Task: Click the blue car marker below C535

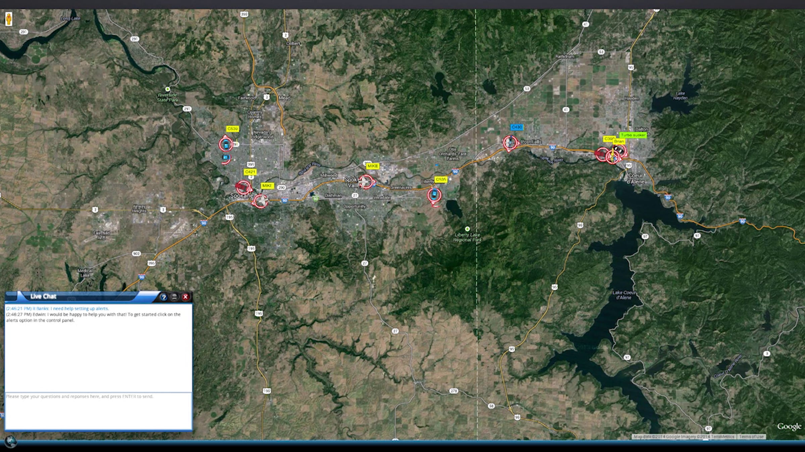Action: tap(434, 194)
